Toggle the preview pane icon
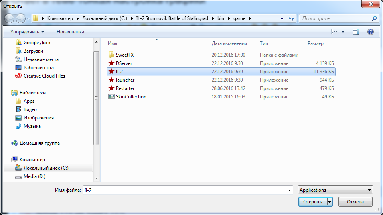The width and height of the screenshot is (383, 215). coord(356,32)
